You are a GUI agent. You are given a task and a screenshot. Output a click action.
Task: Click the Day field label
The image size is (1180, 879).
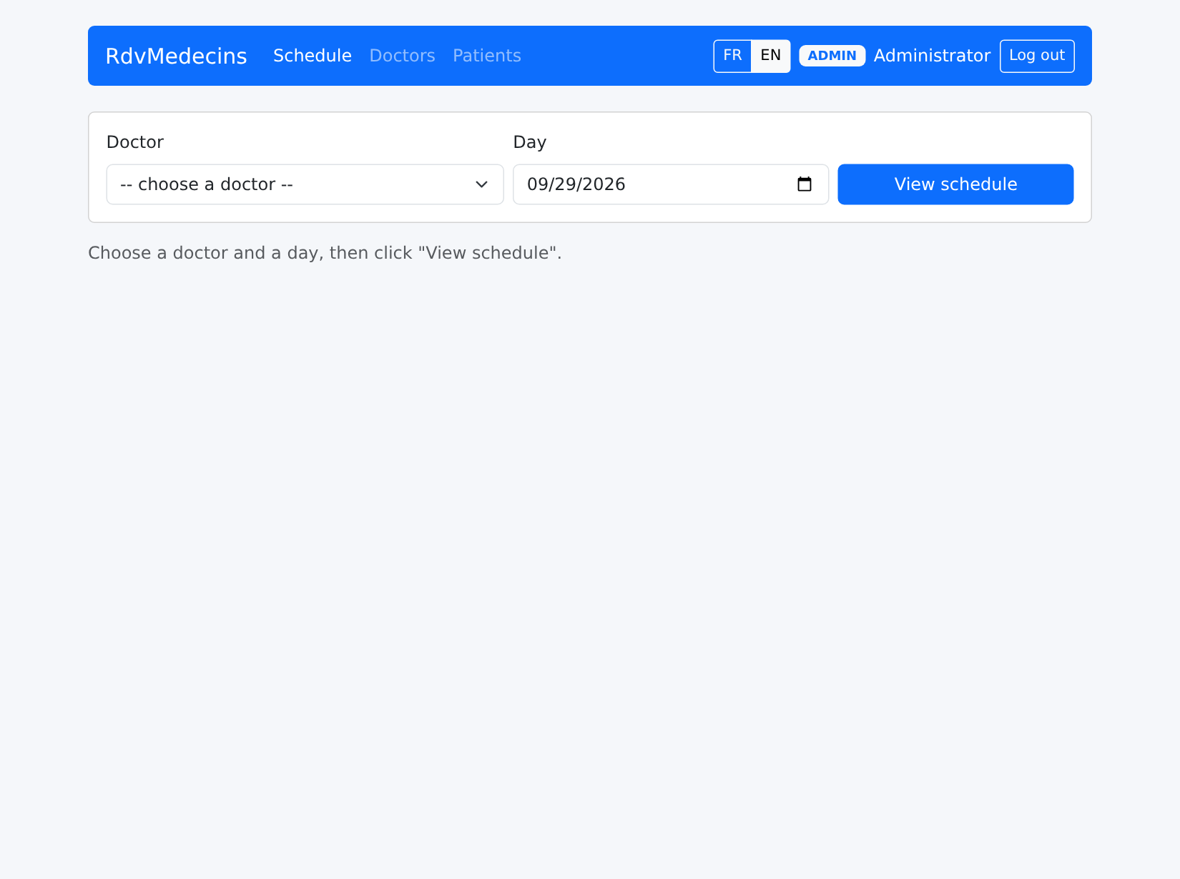point(530,142)
